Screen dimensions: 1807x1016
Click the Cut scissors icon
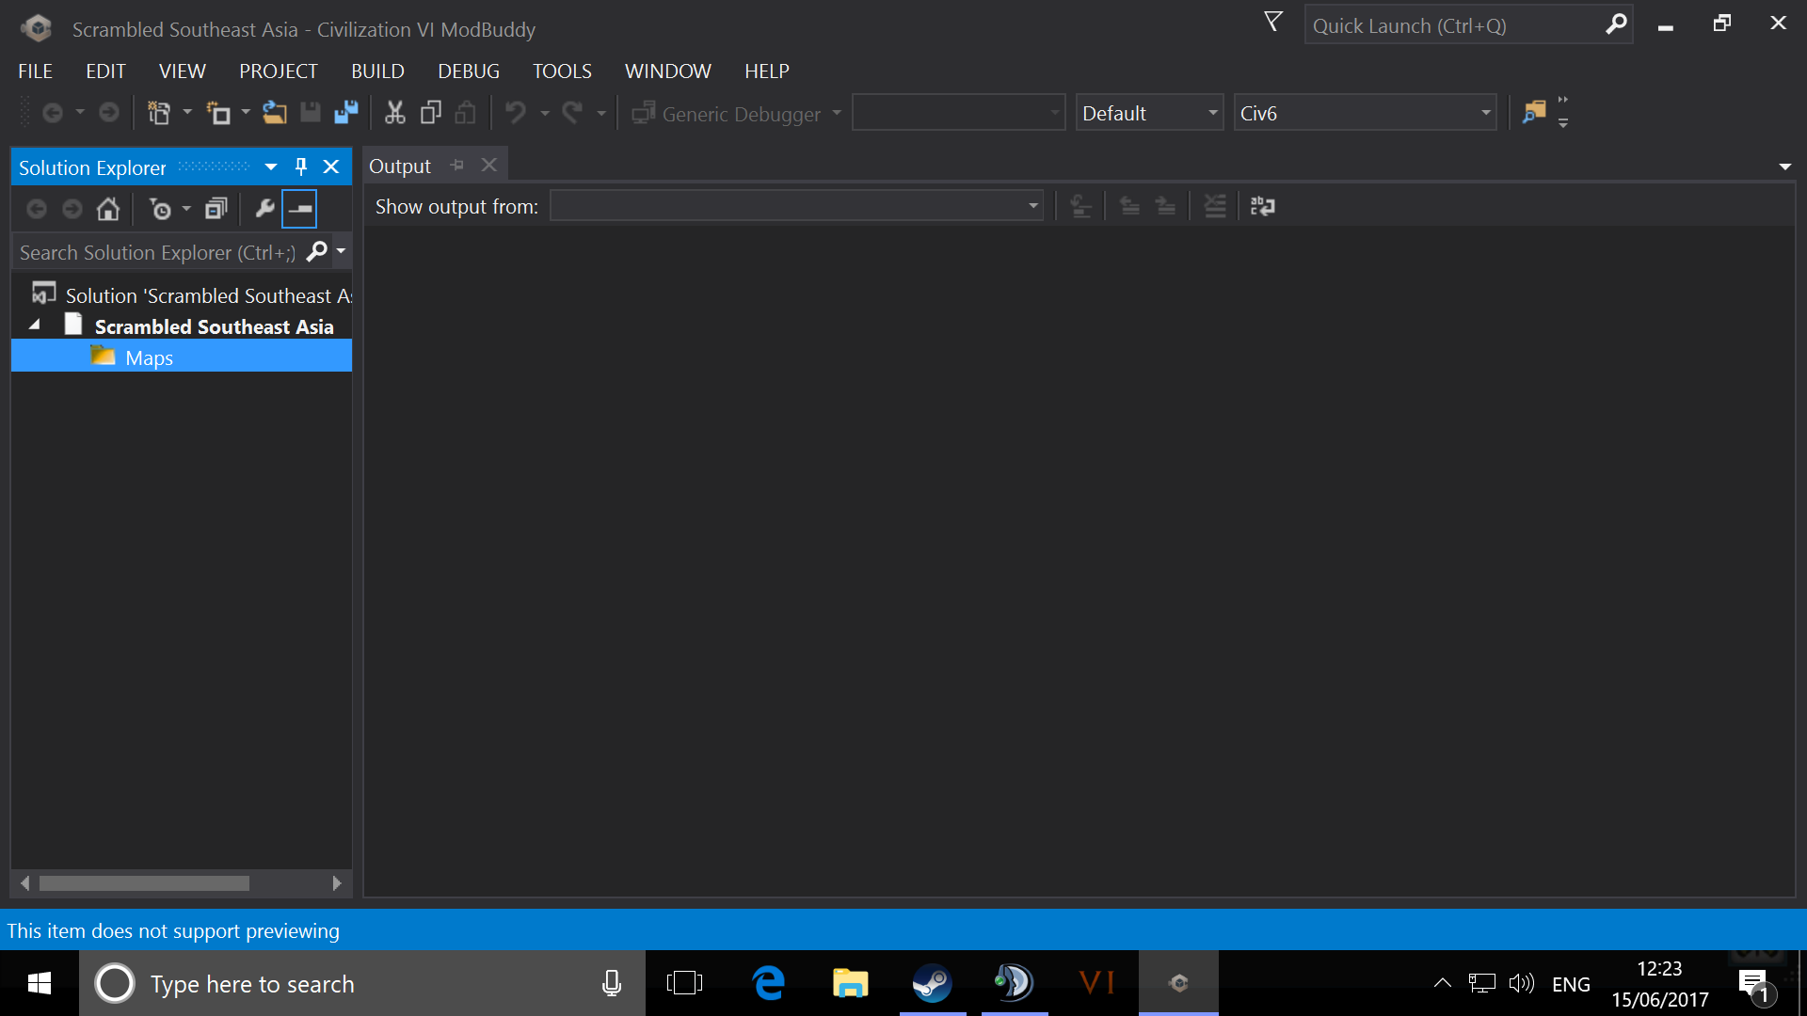[x=394, y=114]
